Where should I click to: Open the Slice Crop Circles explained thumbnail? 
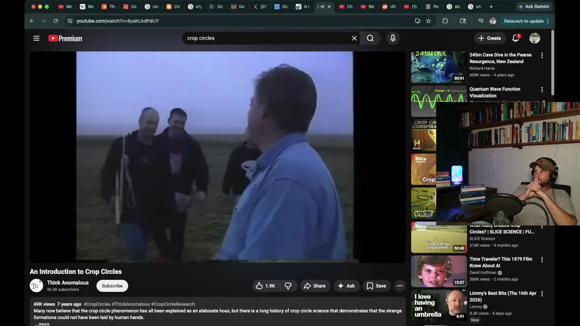(x=439, y=237)
